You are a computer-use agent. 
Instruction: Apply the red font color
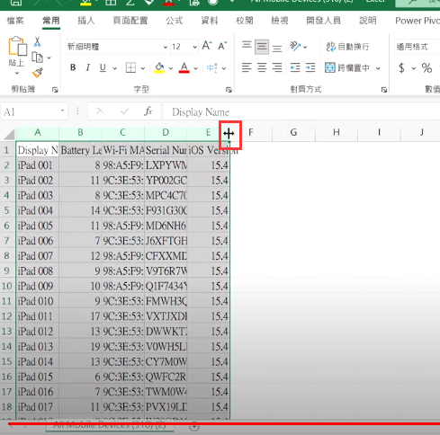click(184, 67)
